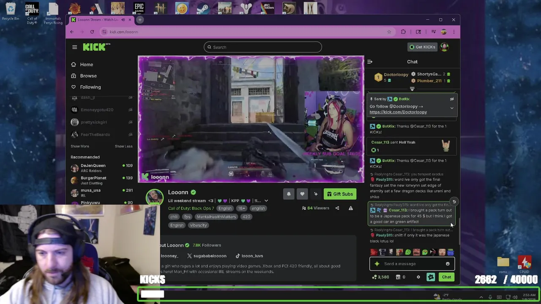
Task: Open the looon_luvs TikTok link
Action: (x=249, y=256)
